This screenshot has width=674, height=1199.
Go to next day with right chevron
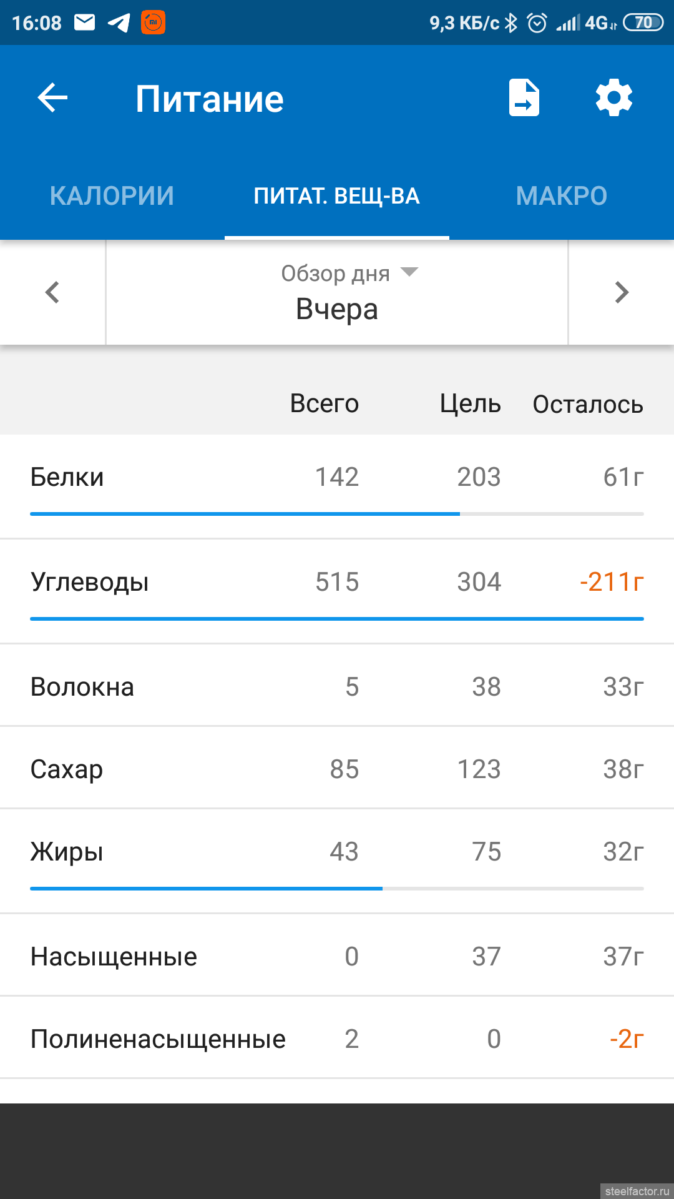(x=621, y=292)
